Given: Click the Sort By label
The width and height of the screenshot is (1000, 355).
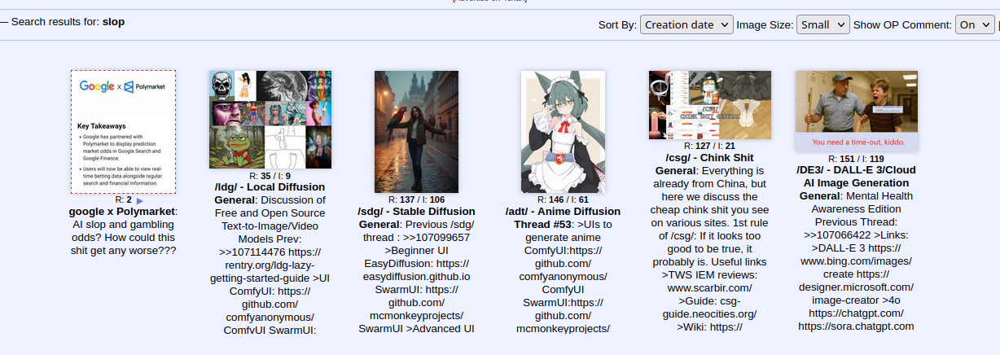Looking at the screenshot, I should point(617,25).
